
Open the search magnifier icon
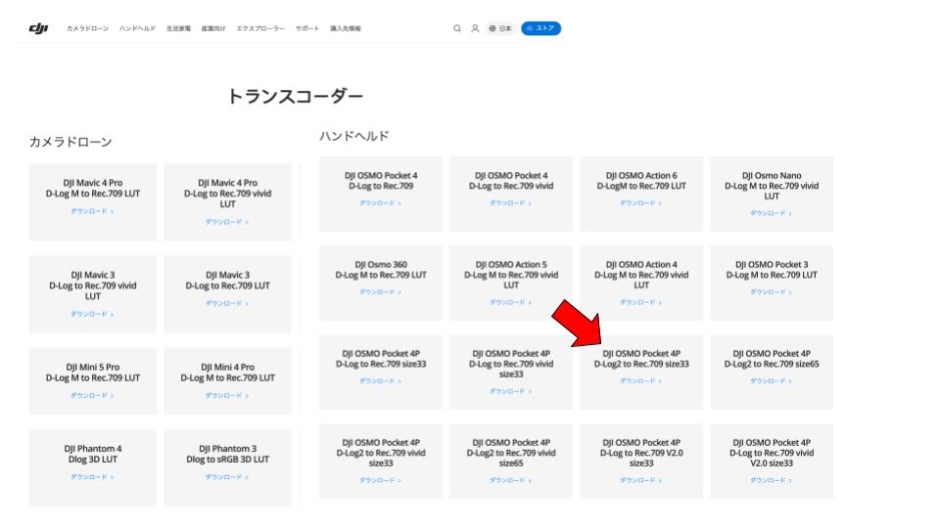pos(457,28)
